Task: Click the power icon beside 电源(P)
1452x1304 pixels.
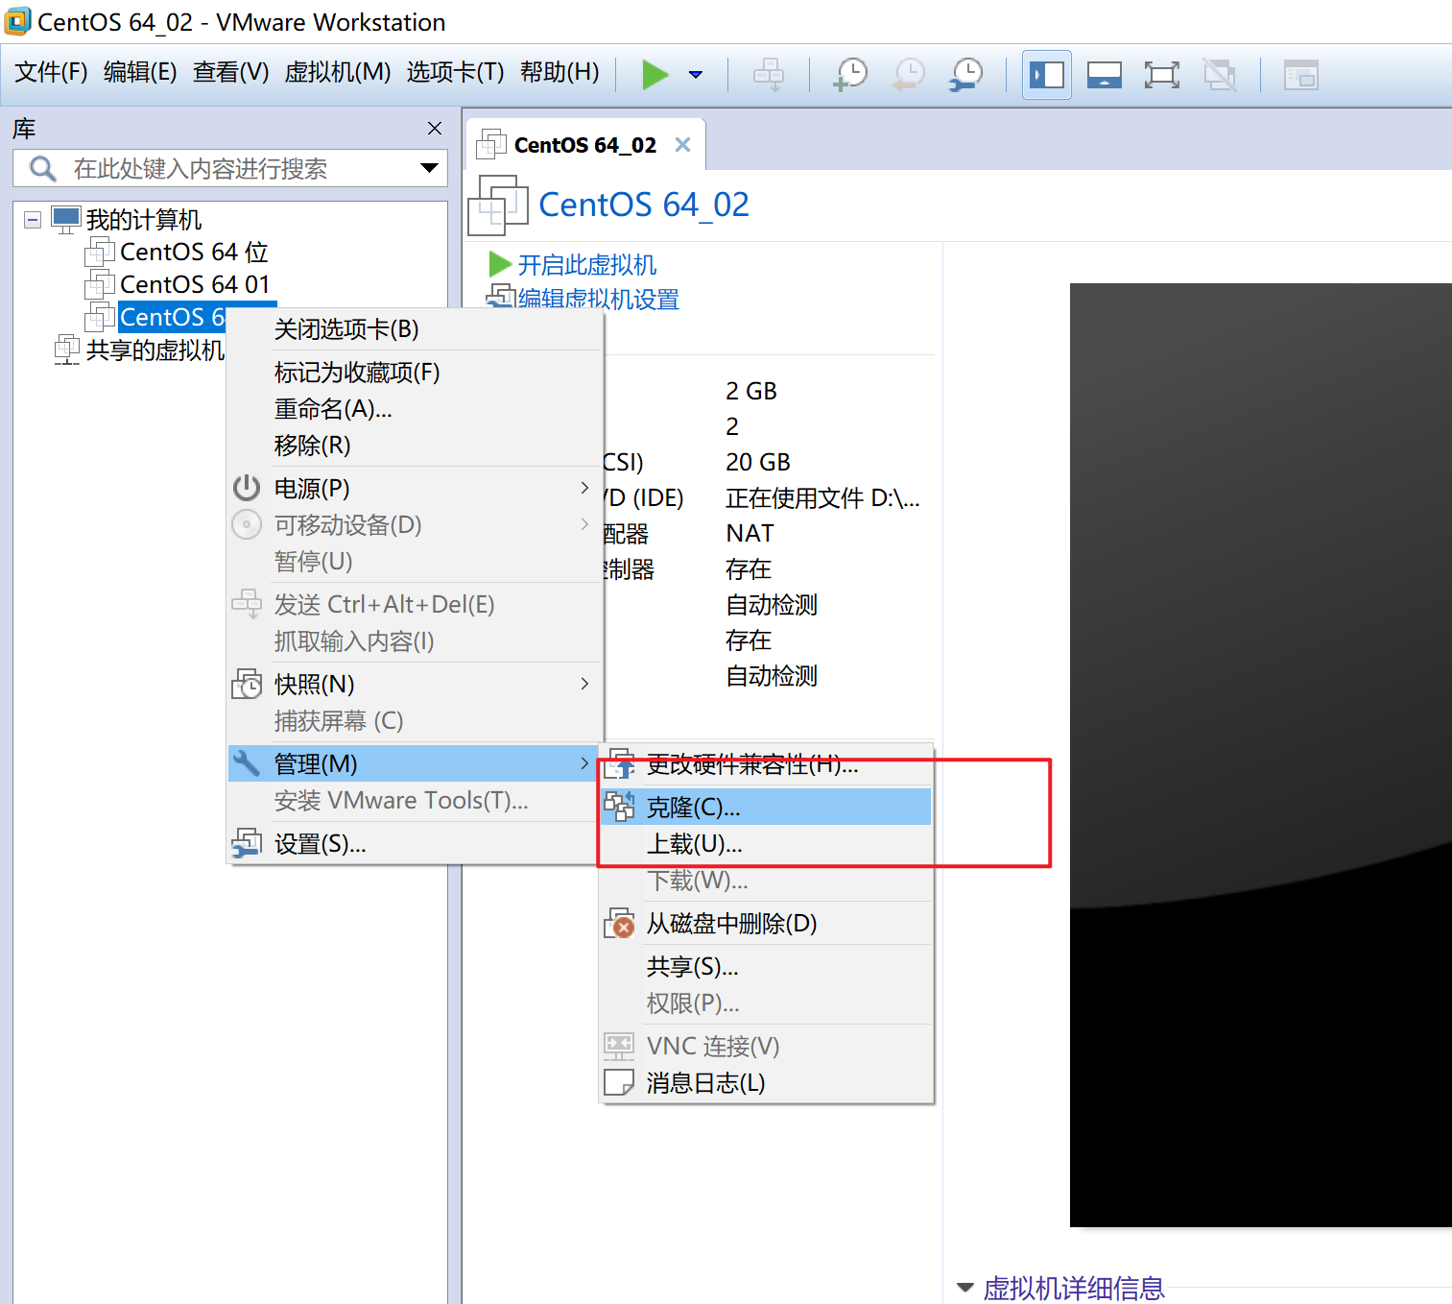Action: coord(247,488)
